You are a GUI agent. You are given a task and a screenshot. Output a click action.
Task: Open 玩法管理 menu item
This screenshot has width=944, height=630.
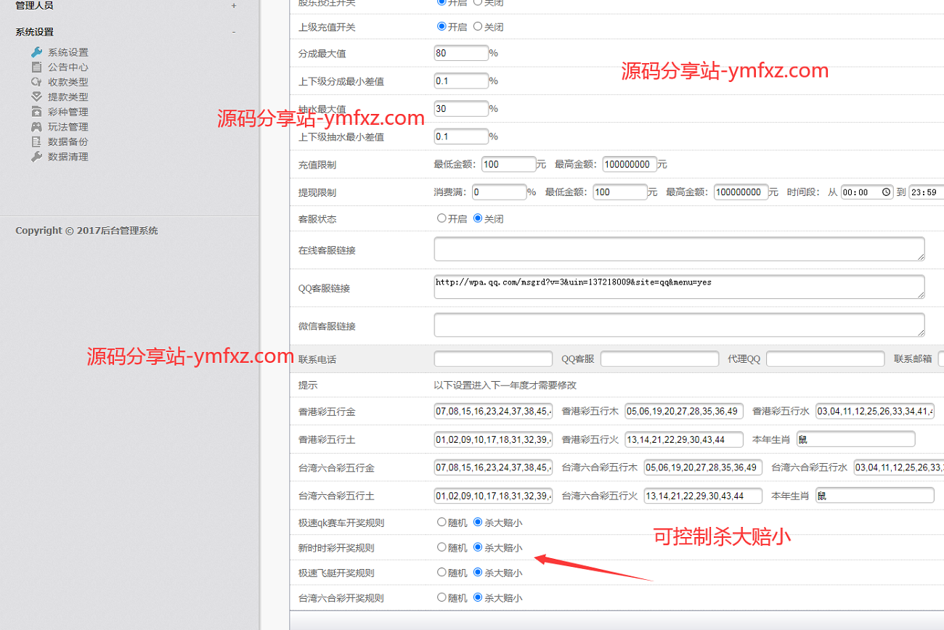tap(68, 127)
